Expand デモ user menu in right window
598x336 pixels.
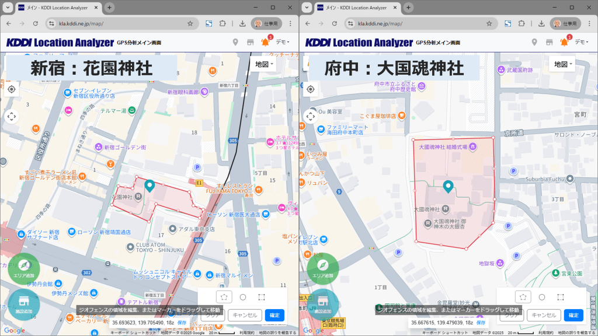tap(582, 42)
